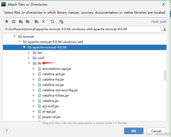Expand annotations-api.jar archive
The height and width of the screenshot is (137, 171).
[x=34, y=68]
